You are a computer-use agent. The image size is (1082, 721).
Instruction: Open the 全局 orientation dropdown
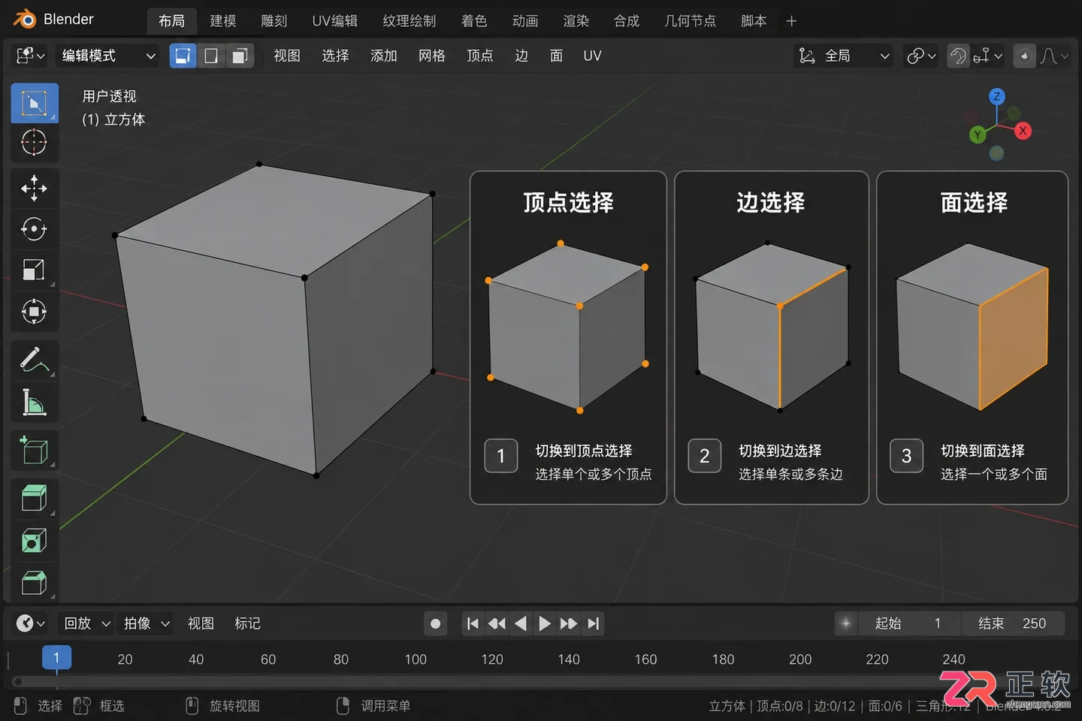click(x=844, y=56)
